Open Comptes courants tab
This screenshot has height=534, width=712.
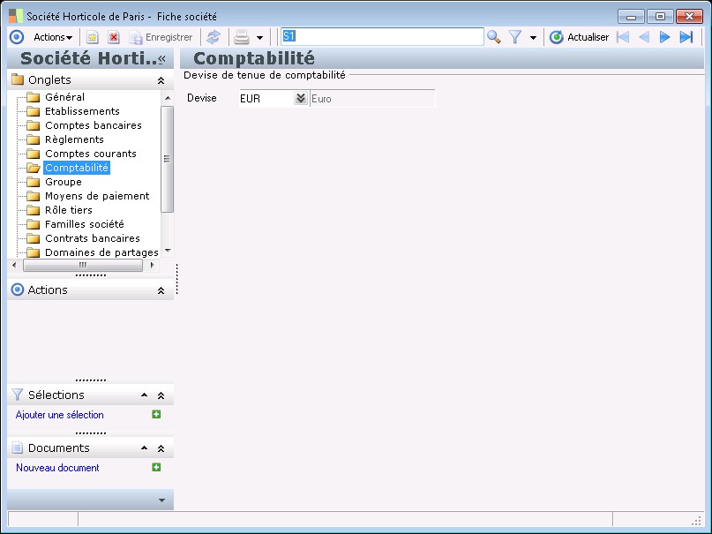90,153
